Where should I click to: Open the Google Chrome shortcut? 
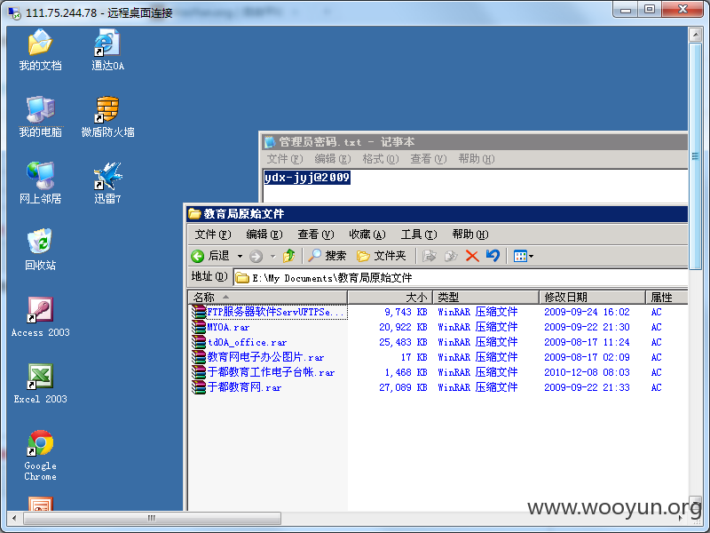coord(40,456)
